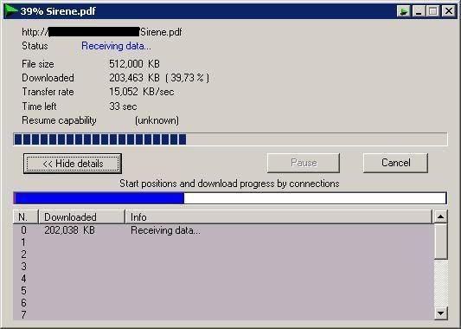Click the Downloaded column header
Screen dimensions: 461x329
click(81, 217)
